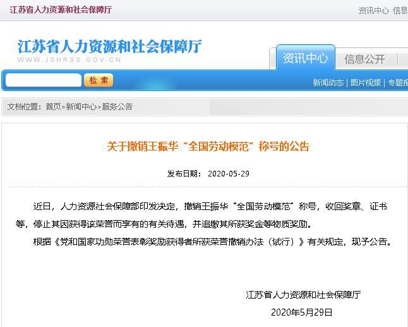The image size is (408, 327).
Task: Click the 检索 search button
Action: pos(98,80)
